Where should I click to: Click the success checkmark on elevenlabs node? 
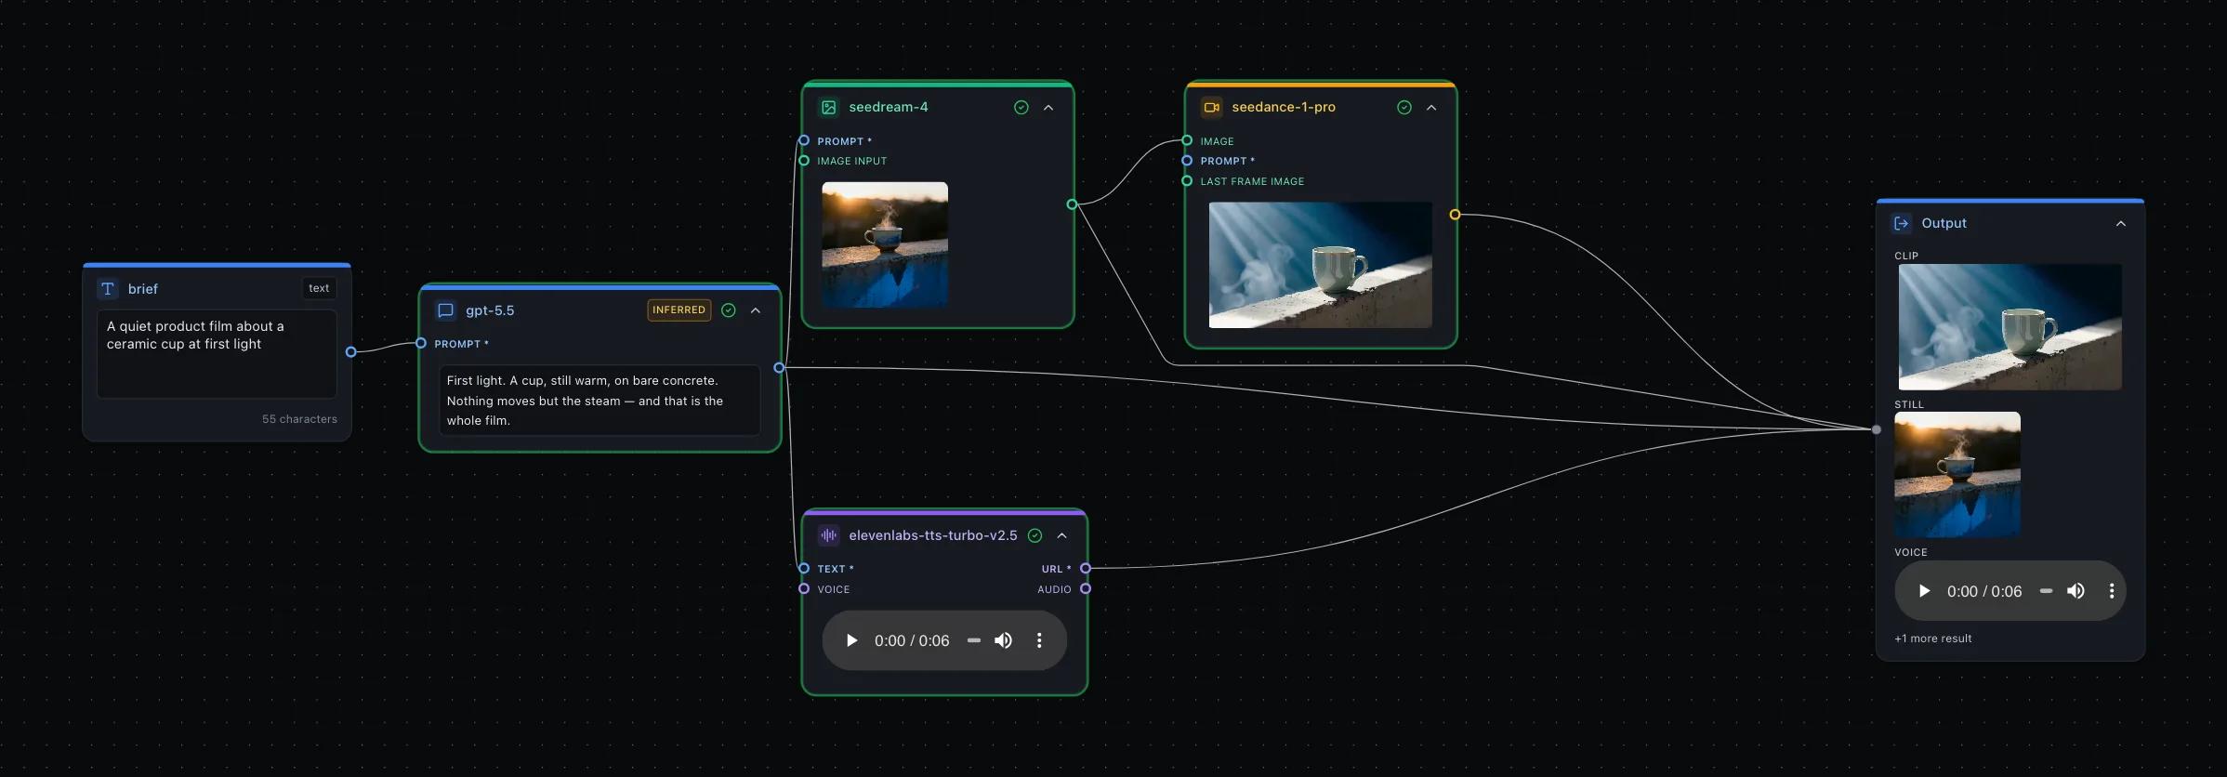1034,535
